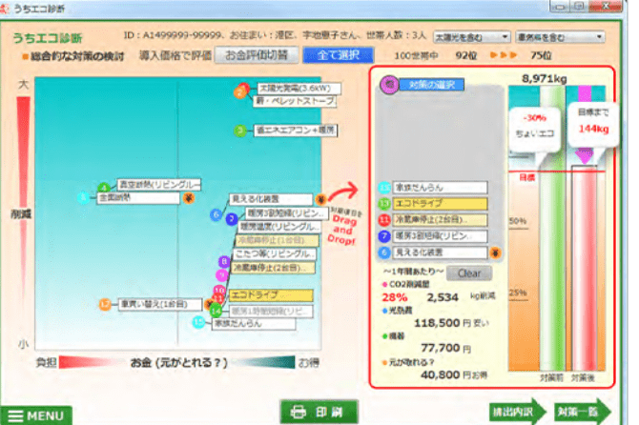
Task: Click the 目標まで 144kg callout
Action: click(x=593, y=124)
